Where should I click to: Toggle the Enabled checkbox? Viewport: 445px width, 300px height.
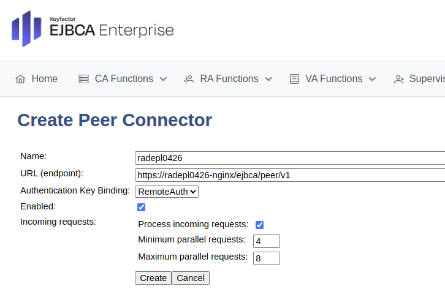[x=142, y=208]
